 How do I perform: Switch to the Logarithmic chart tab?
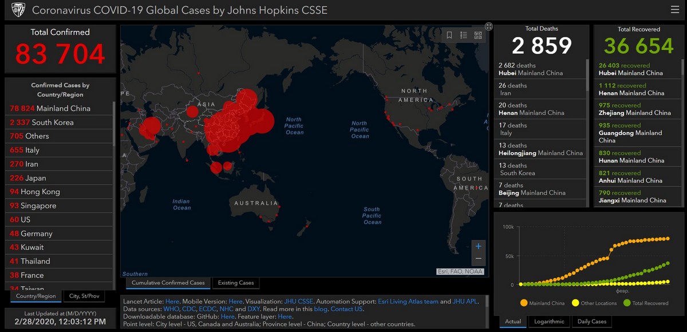549,322
